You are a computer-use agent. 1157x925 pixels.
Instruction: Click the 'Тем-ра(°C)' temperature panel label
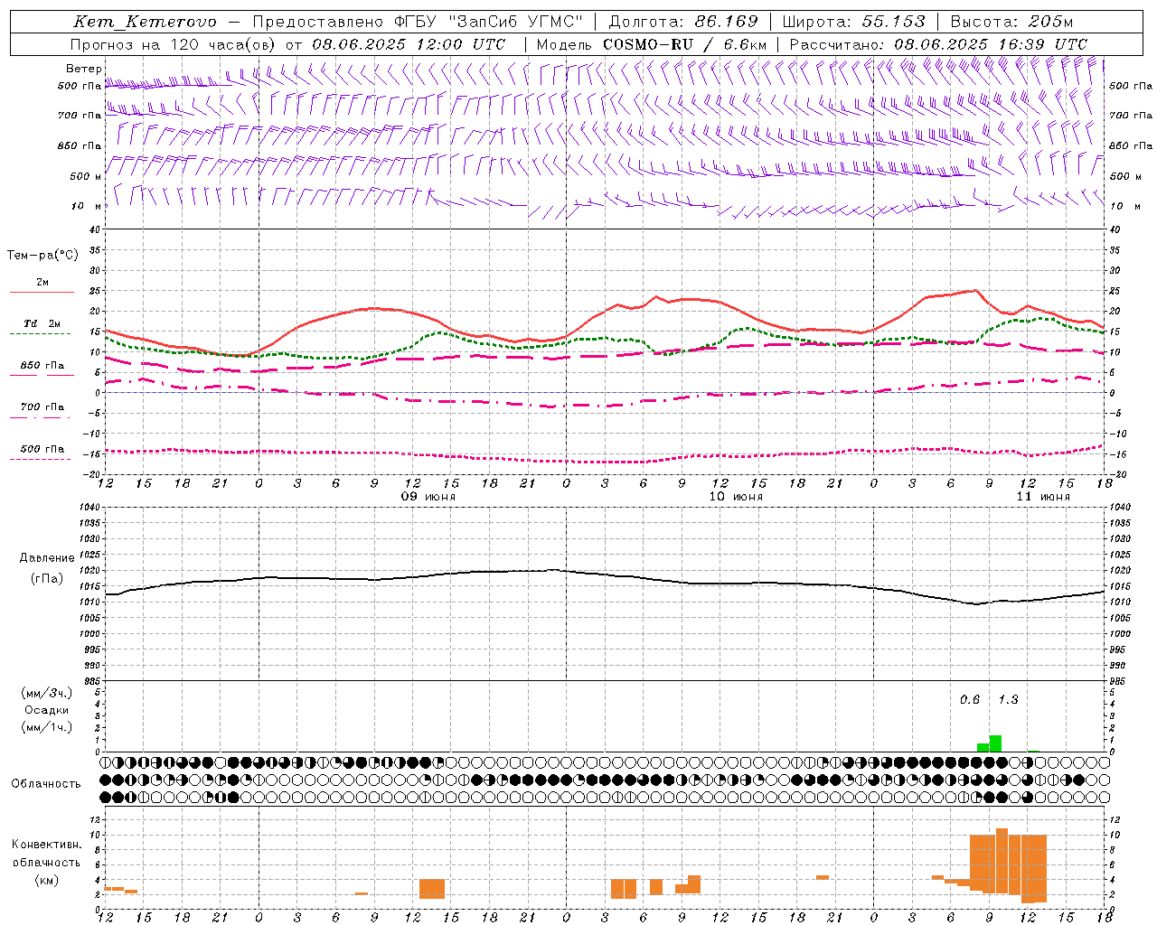pos(42,256)
